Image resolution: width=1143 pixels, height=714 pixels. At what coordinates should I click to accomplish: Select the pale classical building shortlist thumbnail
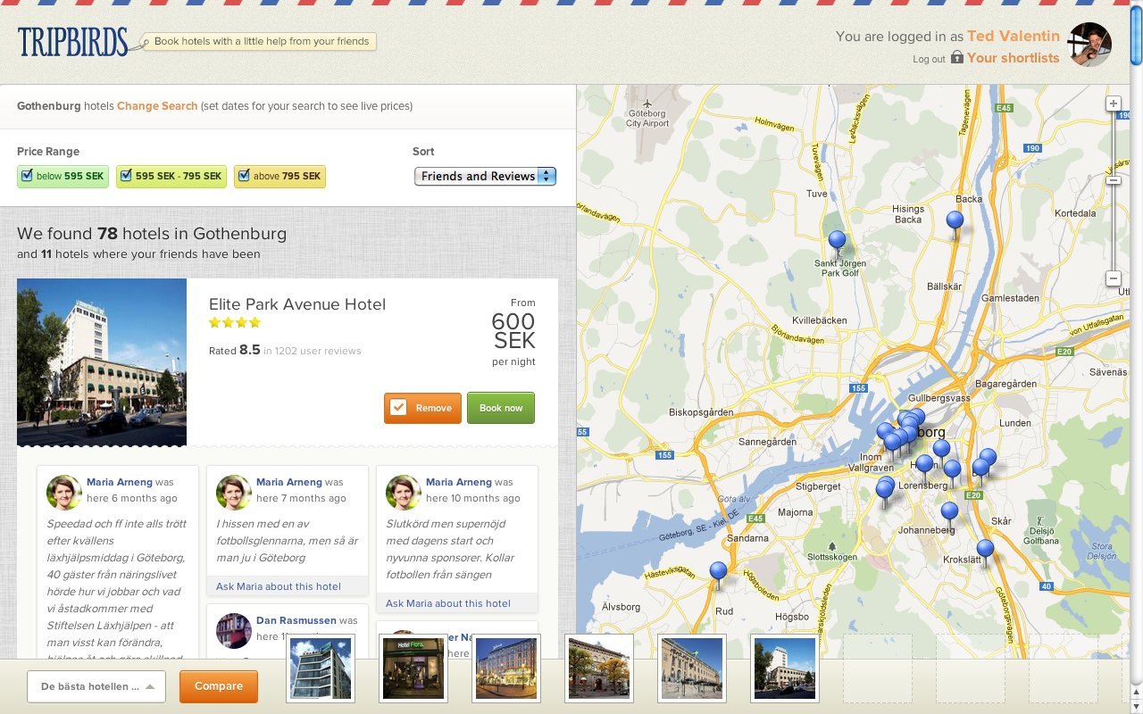tap(692, 668)
